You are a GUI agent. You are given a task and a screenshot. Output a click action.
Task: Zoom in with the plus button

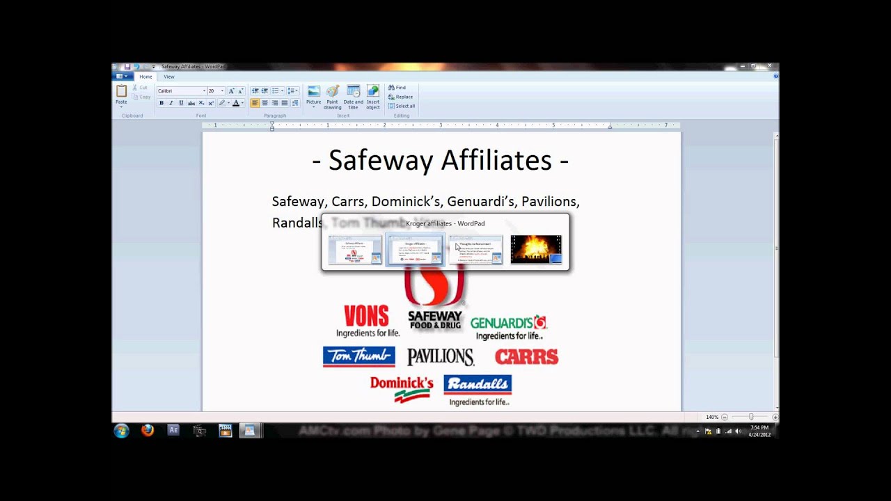775,417
